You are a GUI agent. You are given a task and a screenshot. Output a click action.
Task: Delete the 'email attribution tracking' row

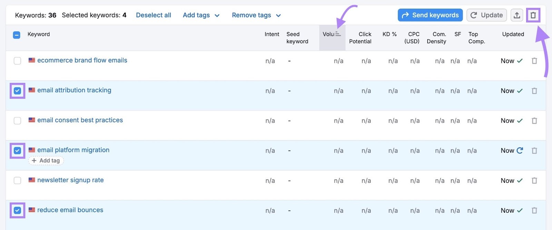tap(534, 91)
